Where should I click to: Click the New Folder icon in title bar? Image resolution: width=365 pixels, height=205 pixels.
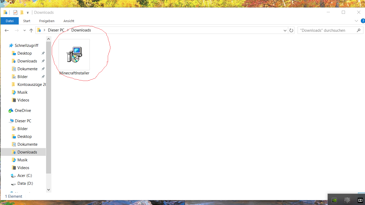coord(22,12)
